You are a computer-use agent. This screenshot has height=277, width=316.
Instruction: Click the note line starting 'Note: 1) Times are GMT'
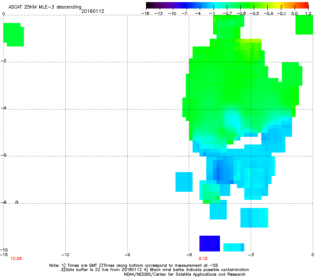[x=133, y=265]
